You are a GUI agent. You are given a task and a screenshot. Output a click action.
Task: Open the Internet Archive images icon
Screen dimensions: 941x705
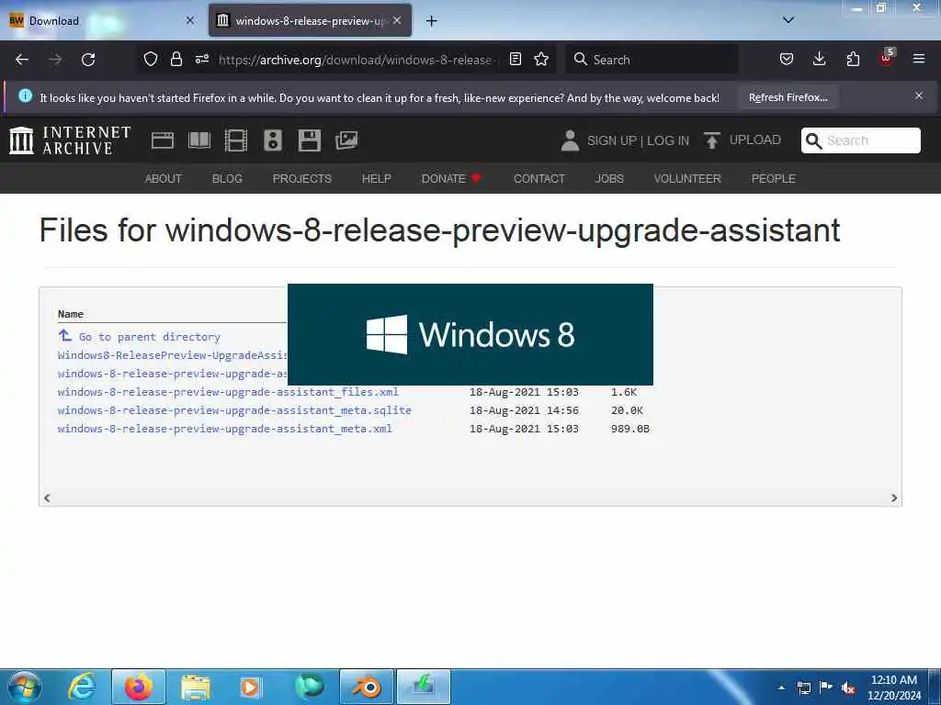click(x=346, y=140)
